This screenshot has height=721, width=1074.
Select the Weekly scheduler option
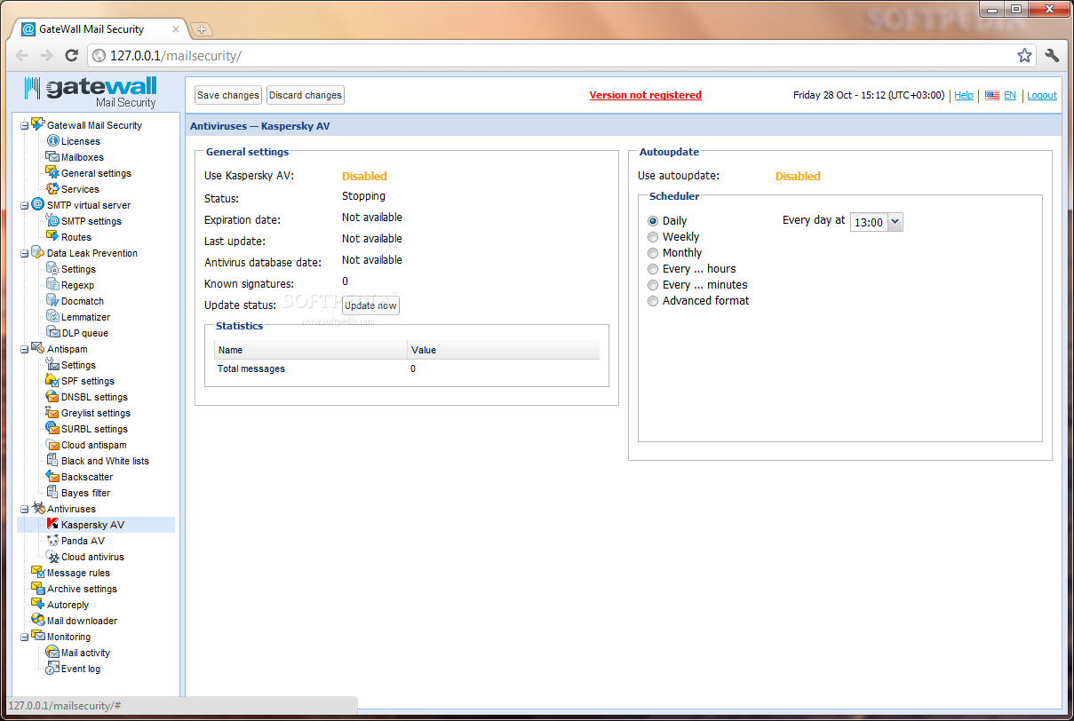[653, 237]
